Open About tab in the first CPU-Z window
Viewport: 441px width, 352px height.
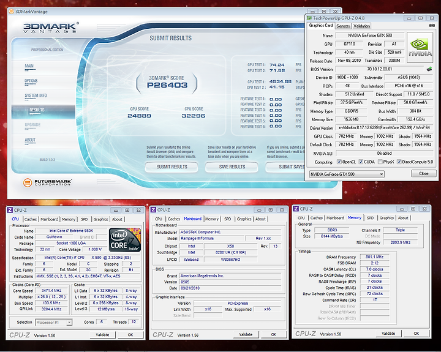(x=117, y=219)
